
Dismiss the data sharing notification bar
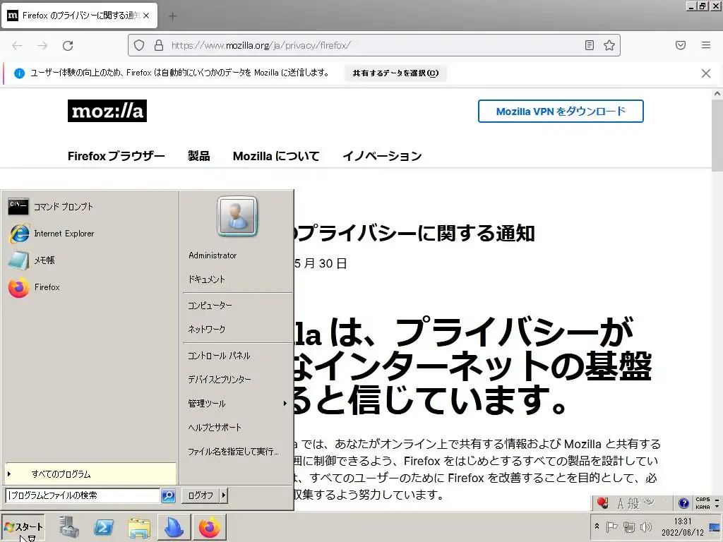pos(706,73)
